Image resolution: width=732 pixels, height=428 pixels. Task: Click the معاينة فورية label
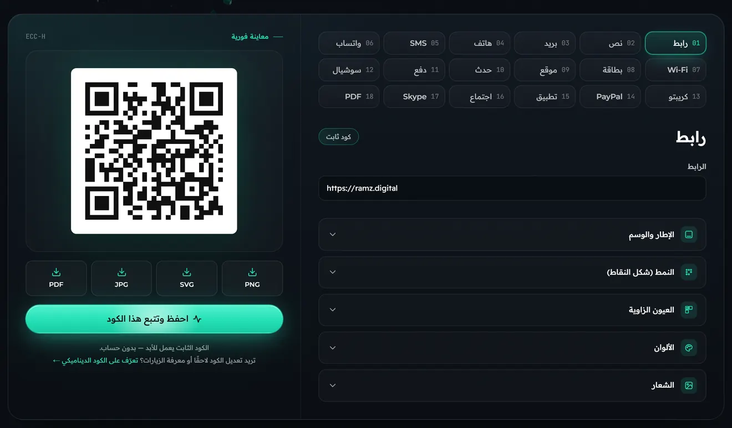pyautogui.click(x=250, y=37)
